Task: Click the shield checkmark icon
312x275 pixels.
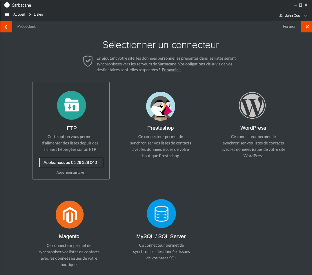Action: [88, 61]
